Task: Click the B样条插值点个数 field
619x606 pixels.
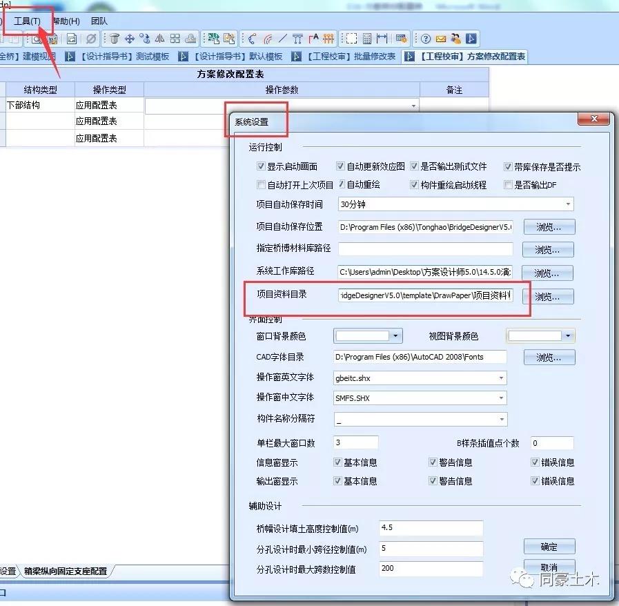Action: (552, 442)
